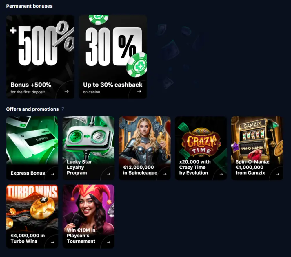Viewport: 291px width, 257px height.
Task: Click "Up to 30% cashback" title link
Action: point(113,85)
